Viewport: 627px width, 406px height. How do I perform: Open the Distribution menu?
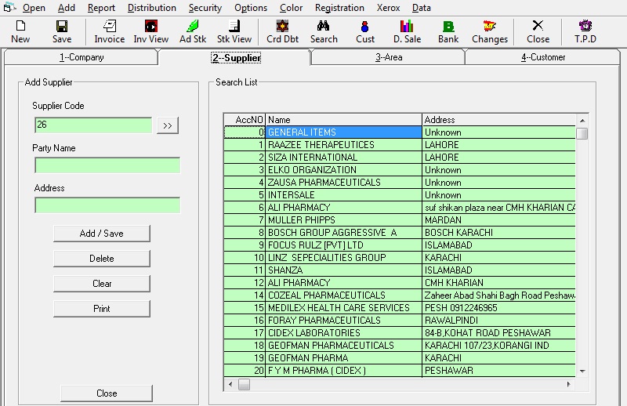[152, 8]
